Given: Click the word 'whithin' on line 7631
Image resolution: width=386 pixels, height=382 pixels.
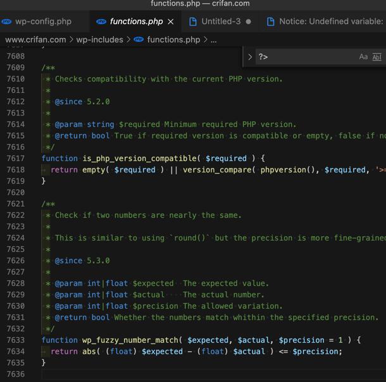Looking at the screenshot, I should point(249,317).
